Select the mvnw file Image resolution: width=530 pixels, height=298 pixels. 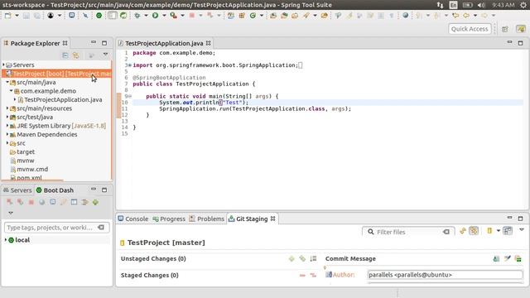pyautogui.click(x=26, y=161)
